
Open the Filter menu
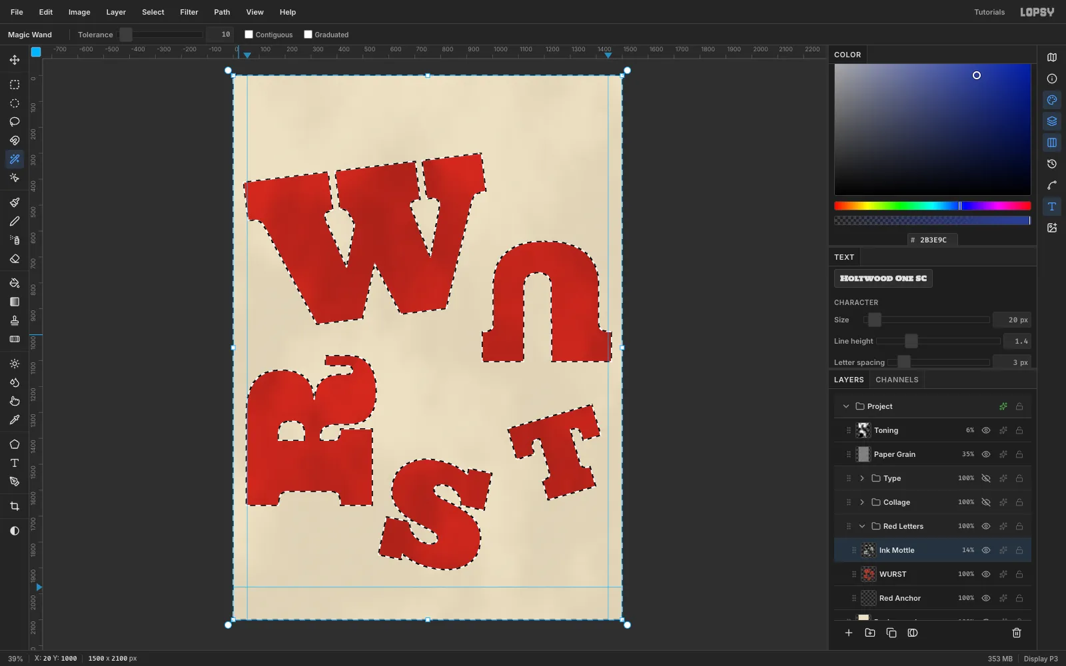point(189,12)
